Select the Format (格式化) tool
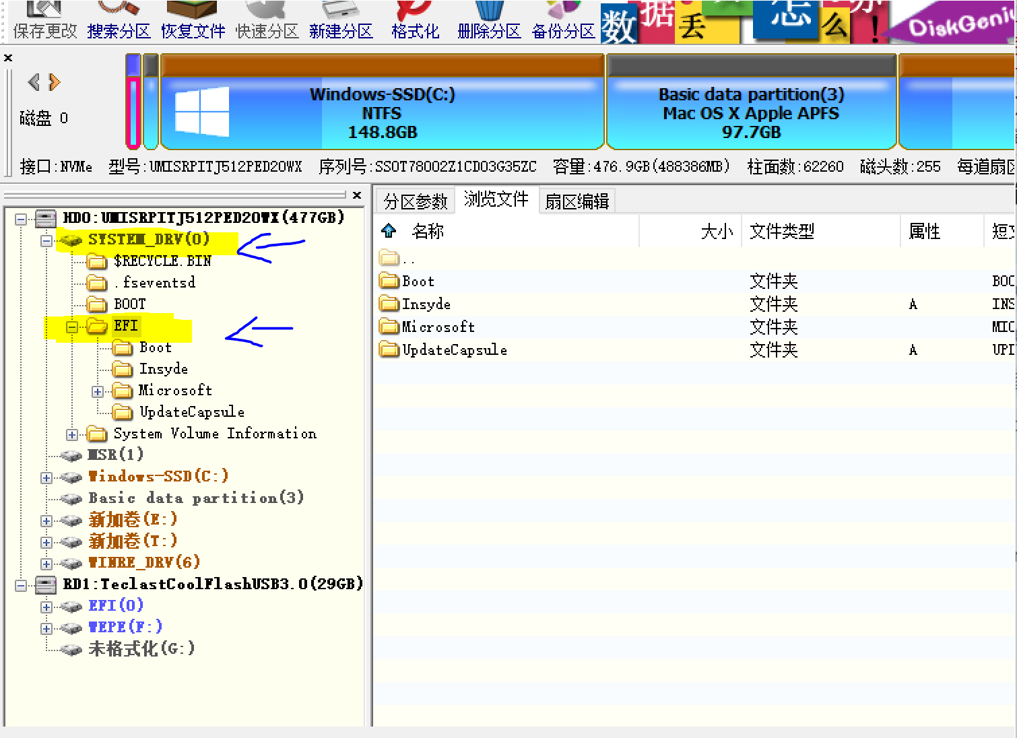This screenshot has height=738, width=1017. click(415, 20)
